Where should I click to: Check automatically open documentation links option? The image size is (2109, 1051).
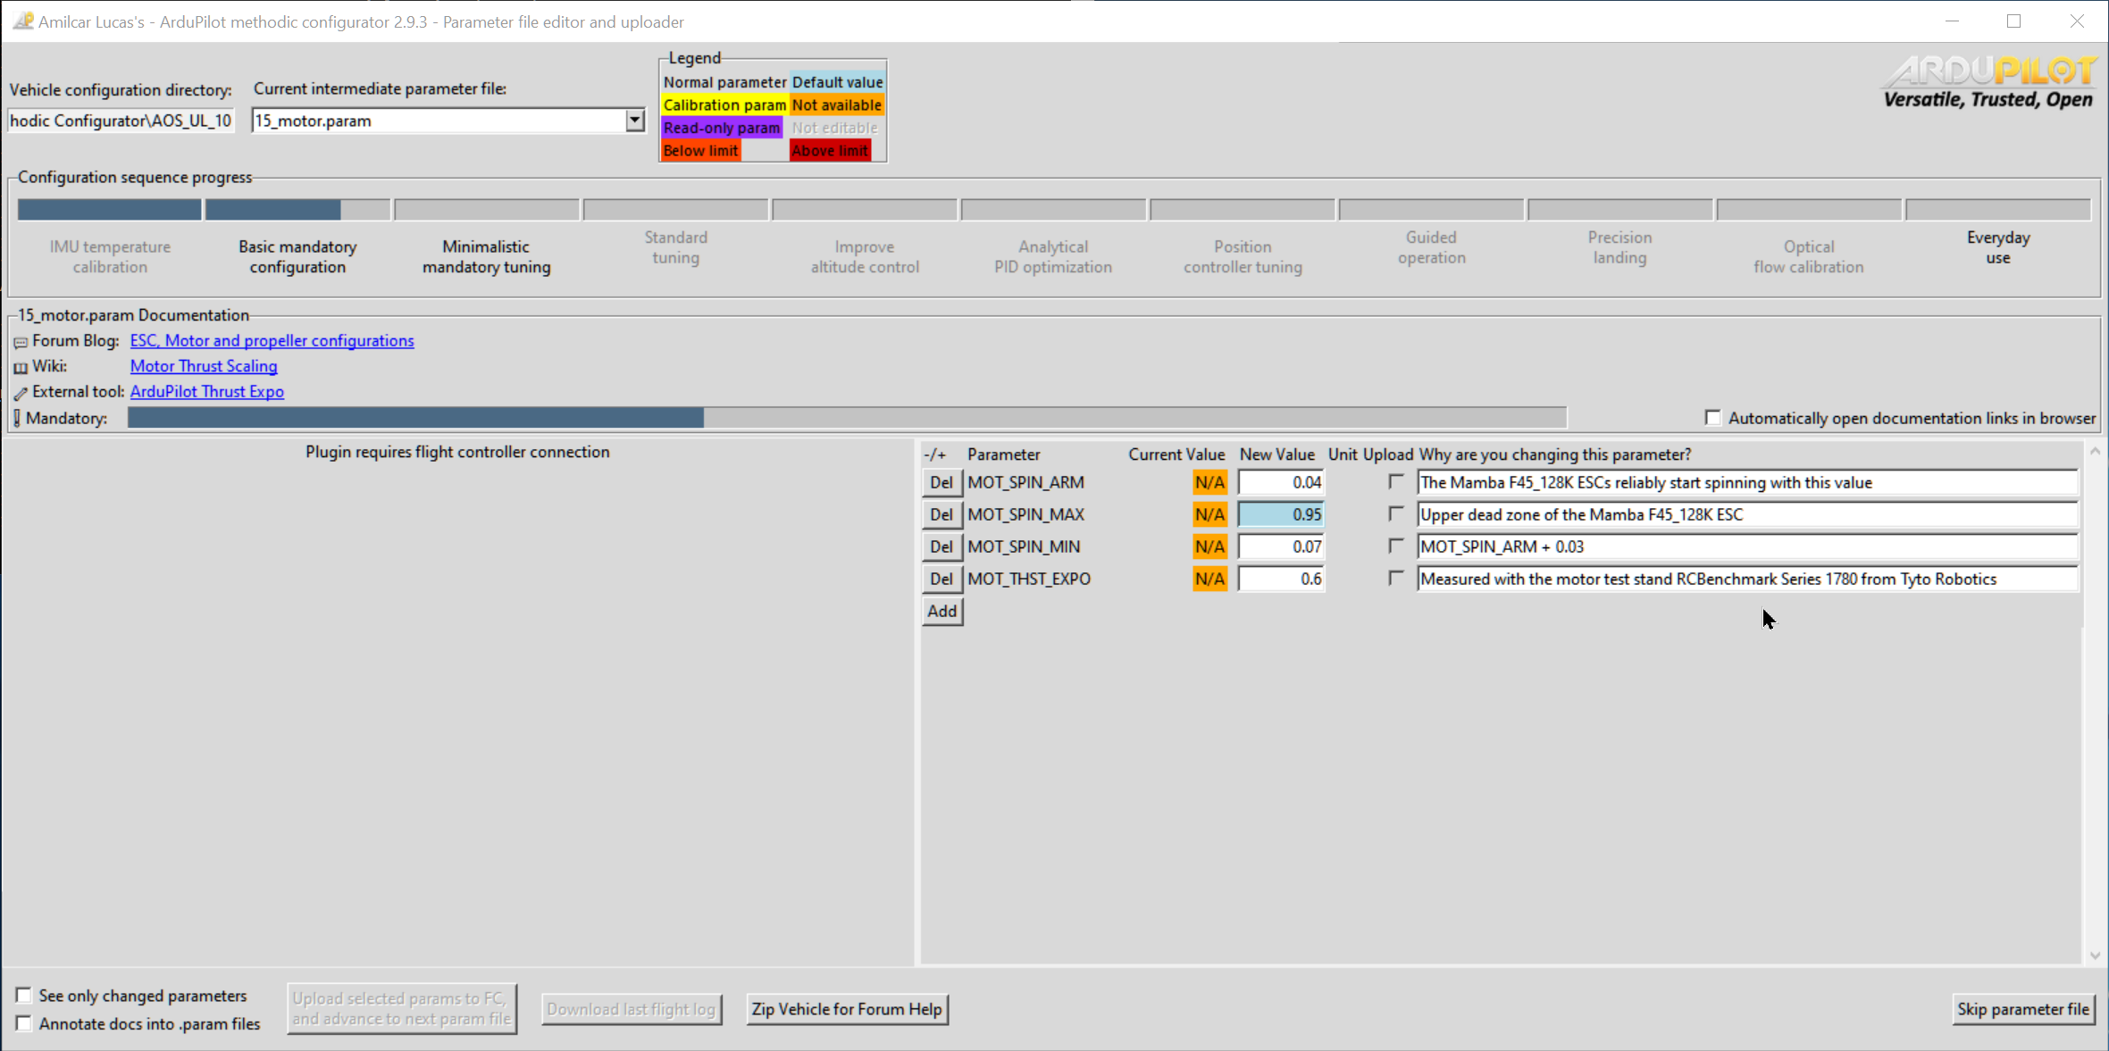click(1712, 418)
